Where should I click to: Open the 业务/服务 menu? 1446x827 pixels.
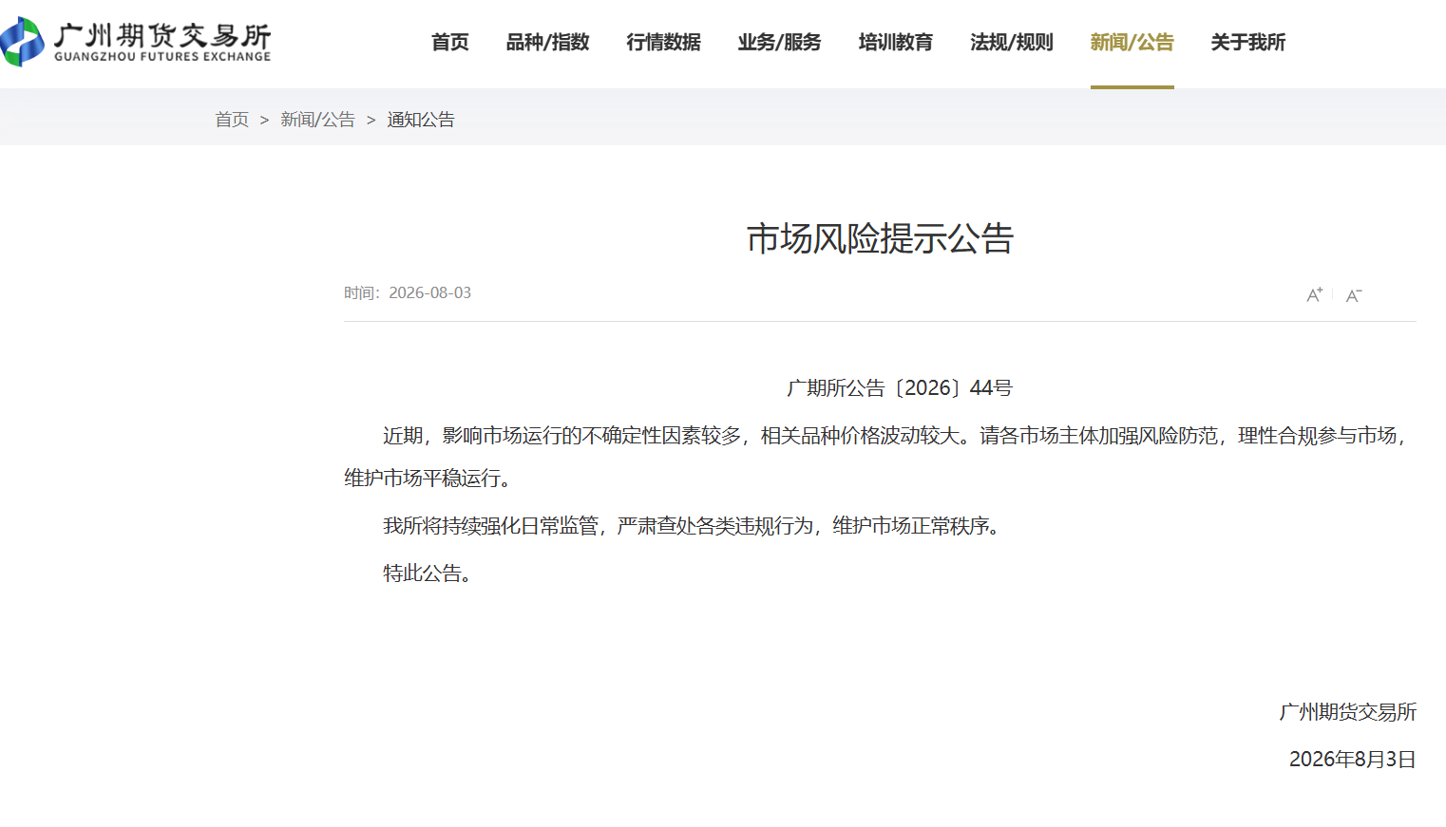point(780,42)
